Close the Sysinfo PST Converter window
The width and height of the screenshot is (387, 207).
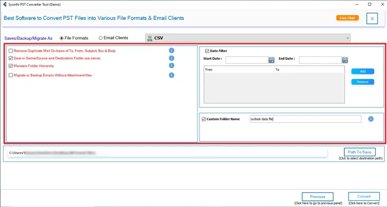(382, 4)
